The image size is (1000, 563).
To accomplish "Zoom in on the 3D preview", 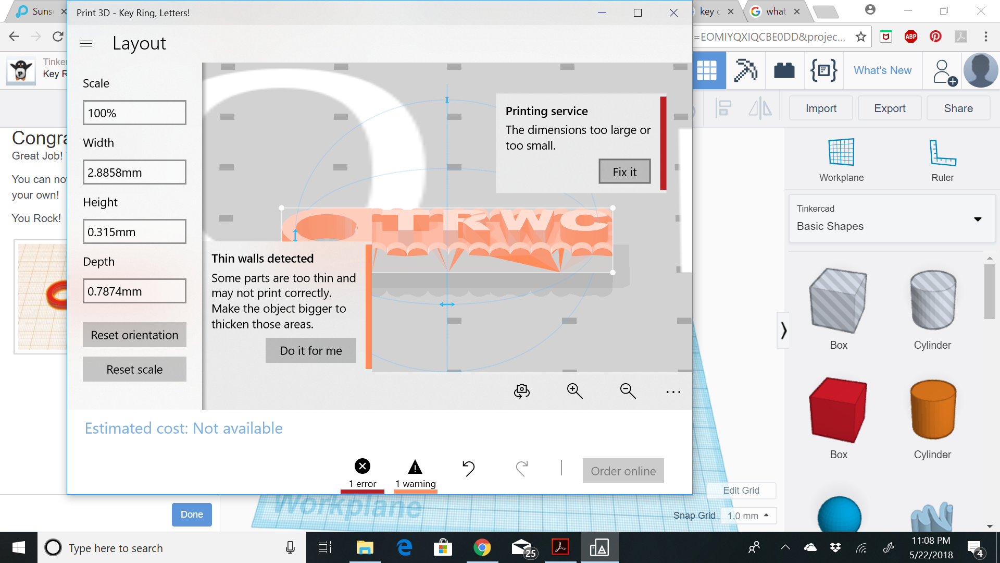I will (574, 391).
